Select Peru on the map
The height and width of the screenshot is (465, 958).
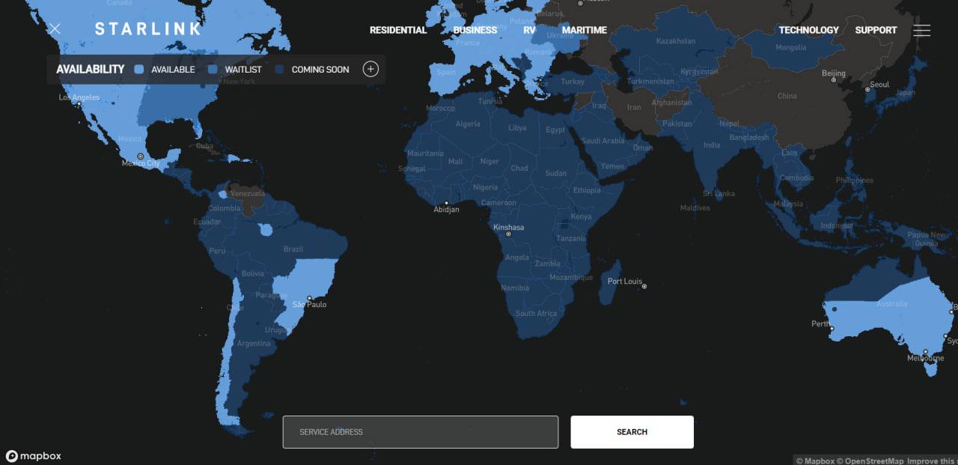pos(217,251)
